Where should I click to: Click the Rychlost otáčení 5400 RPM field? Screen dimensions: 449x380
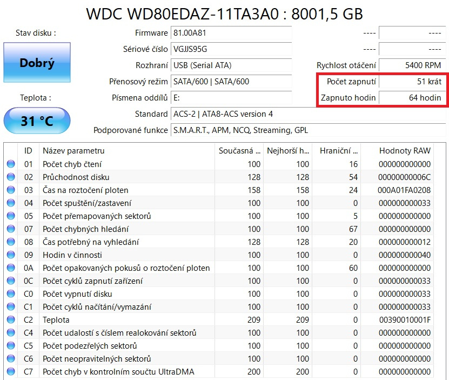pyautogui.click(x=412, y=65)
